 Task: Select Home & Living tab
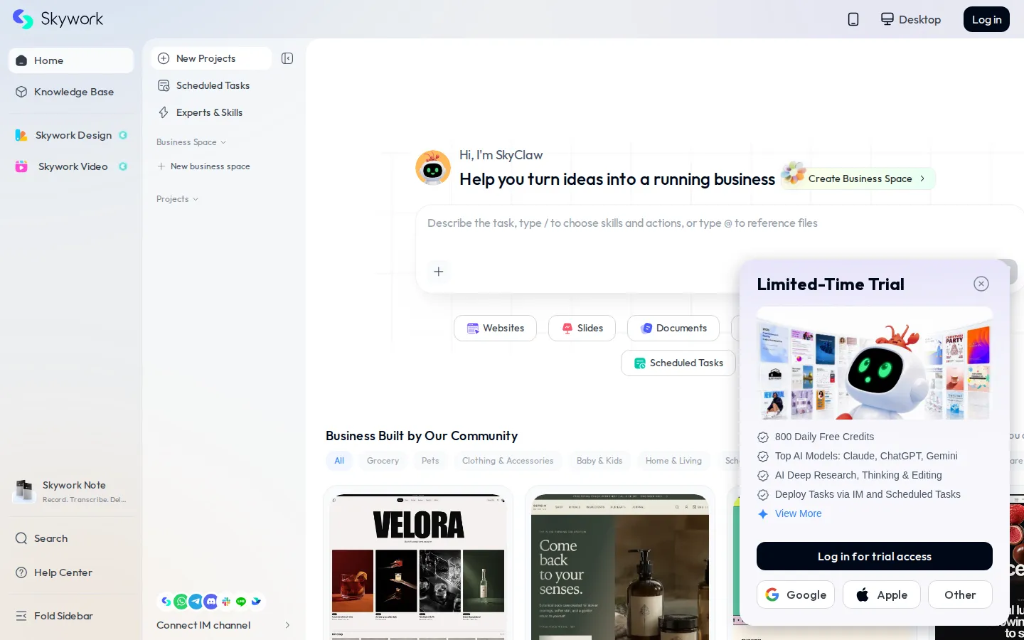pyautogui.click(x=673, y=461)
